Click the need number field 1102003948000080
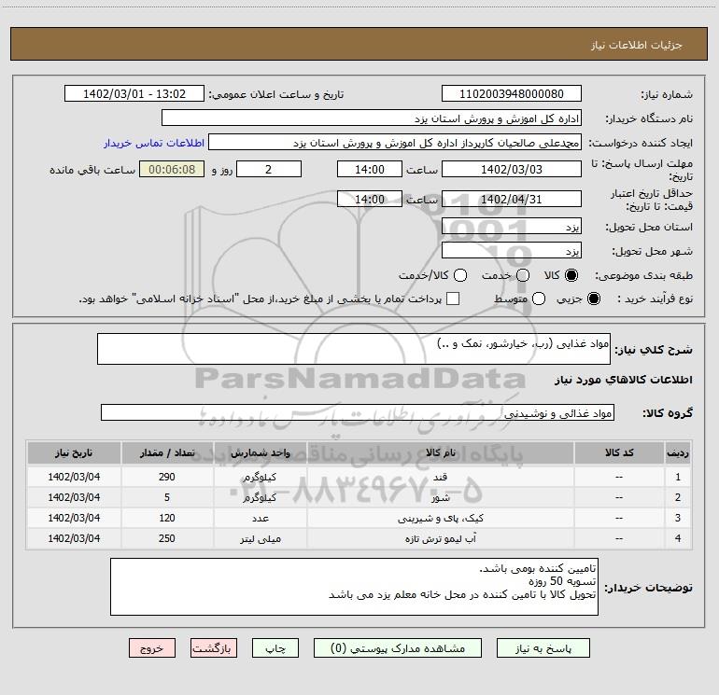The width and height of the screenshot is (719, 695). 512,93
